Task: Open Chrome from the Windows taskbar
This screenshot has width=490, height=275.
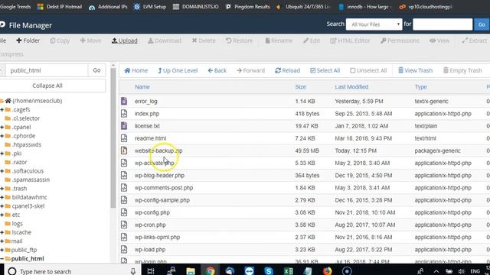Action: point(210,270)
